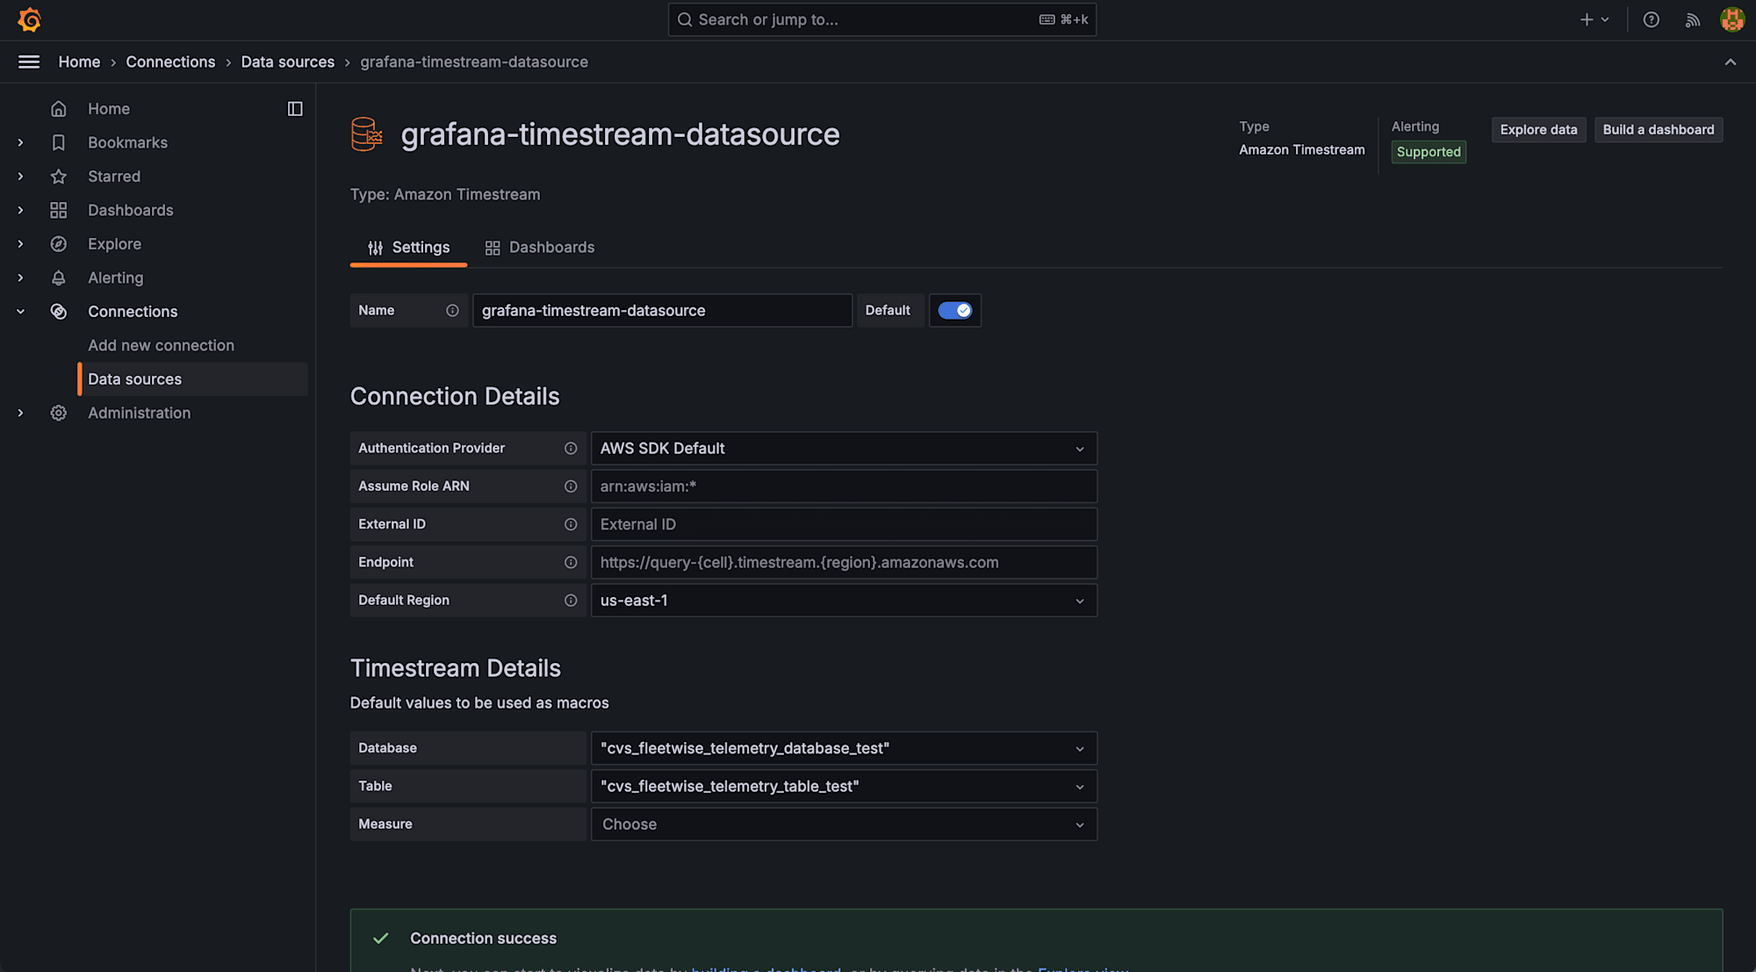Click the Explore data button
1756x972 pixels.
[1538, 128]
